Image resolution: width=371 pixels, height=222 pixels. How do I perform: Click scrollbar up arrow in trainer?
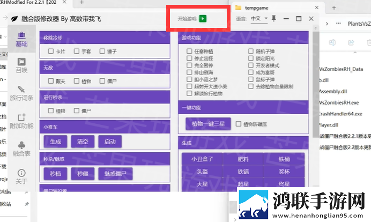click(316, 28)
